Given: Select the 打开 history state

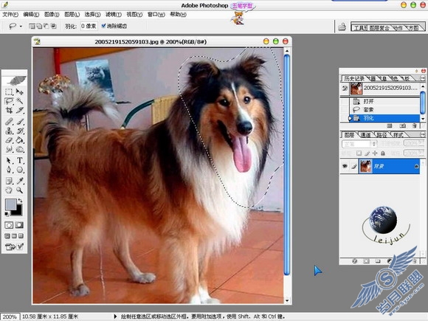Looking at the screenshot, I should [384, 101].
